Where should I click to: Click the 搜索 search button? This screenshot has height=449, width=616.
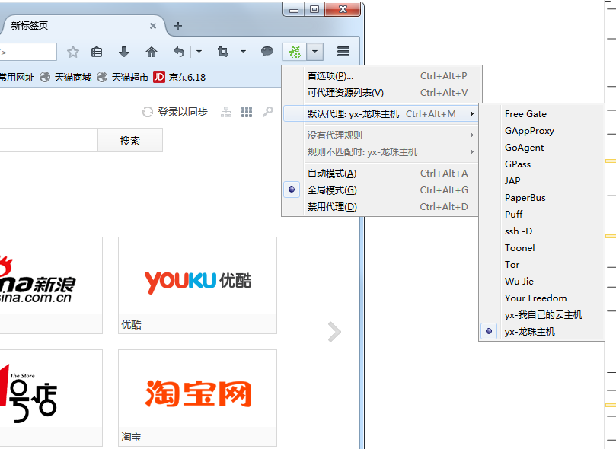130,141
